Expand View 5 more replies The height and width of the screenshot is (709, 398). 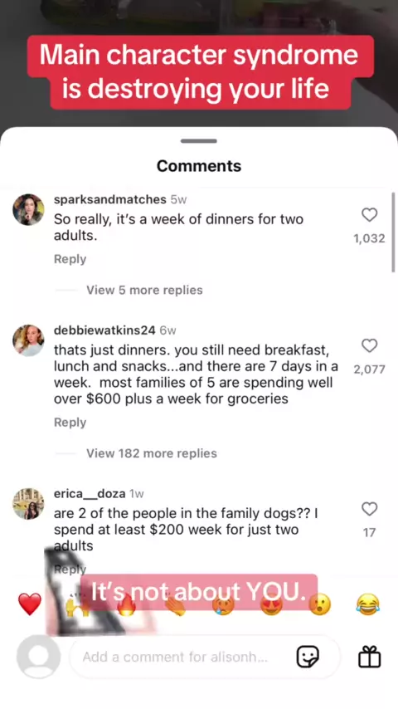tap(144, 290)
